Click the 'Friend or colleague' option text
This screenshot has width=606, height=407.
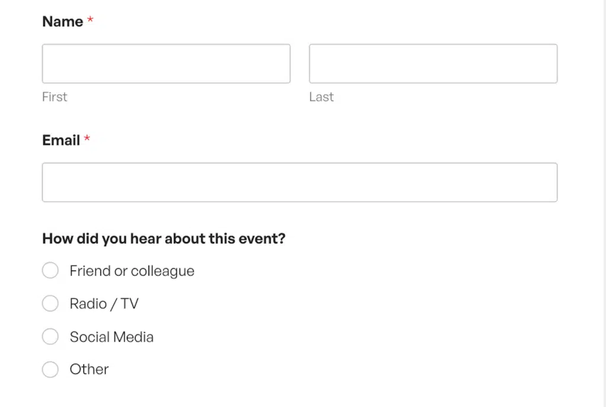[132, 271]
